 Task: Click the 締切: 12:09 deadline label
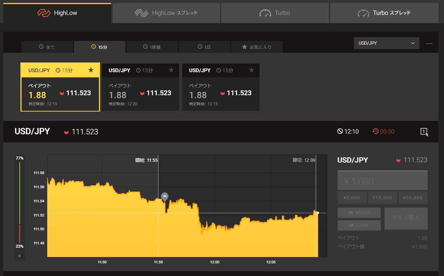[x=304, y=160]
